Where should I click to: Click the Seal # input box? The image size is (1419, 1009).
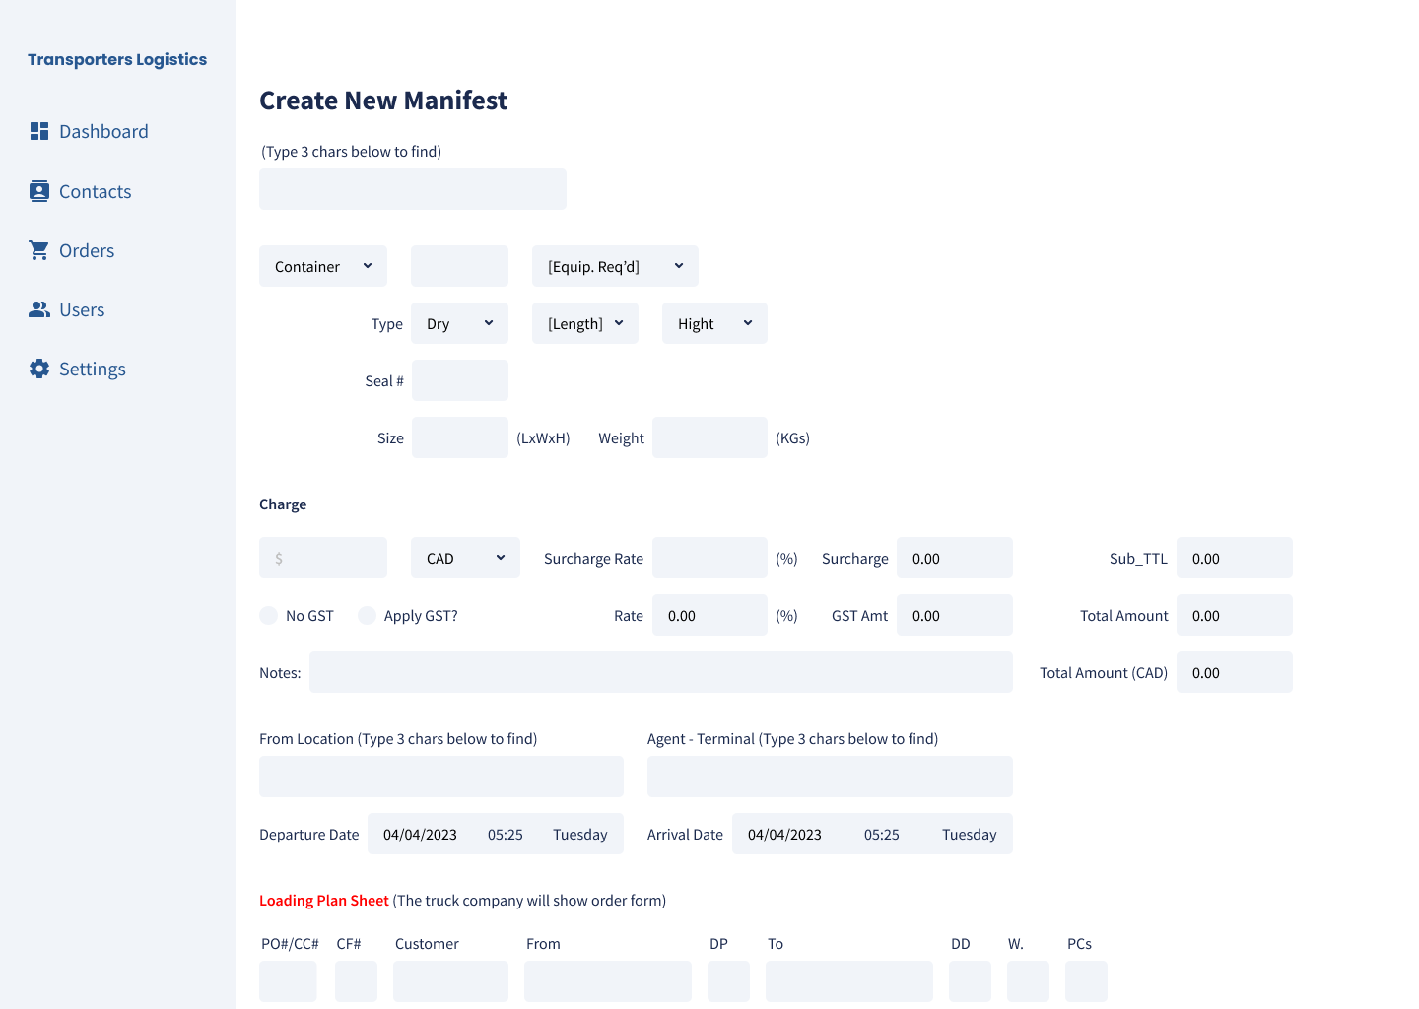459,379
